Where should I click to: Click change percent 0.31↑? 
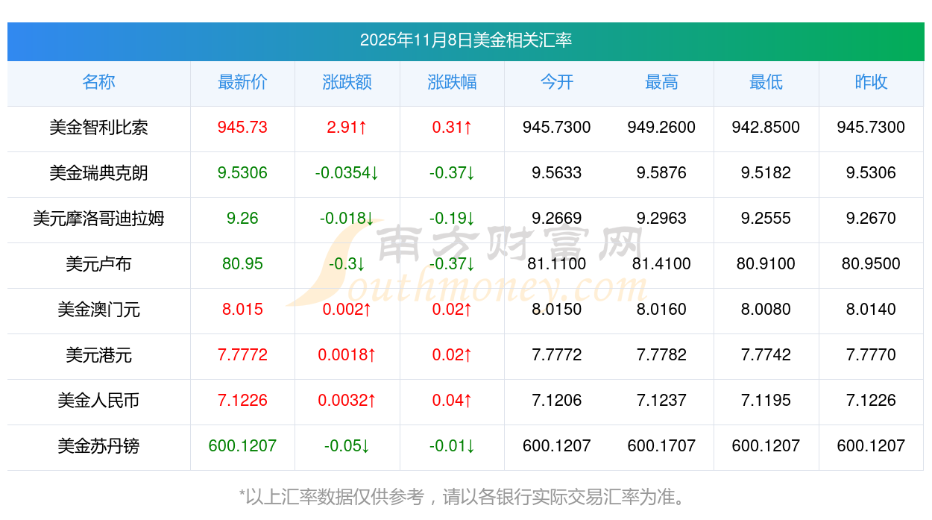point(452,128)
